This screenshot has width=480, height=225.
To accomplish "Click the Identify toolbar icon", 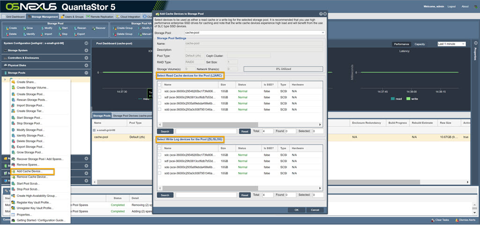I will (x=24, y=34).
